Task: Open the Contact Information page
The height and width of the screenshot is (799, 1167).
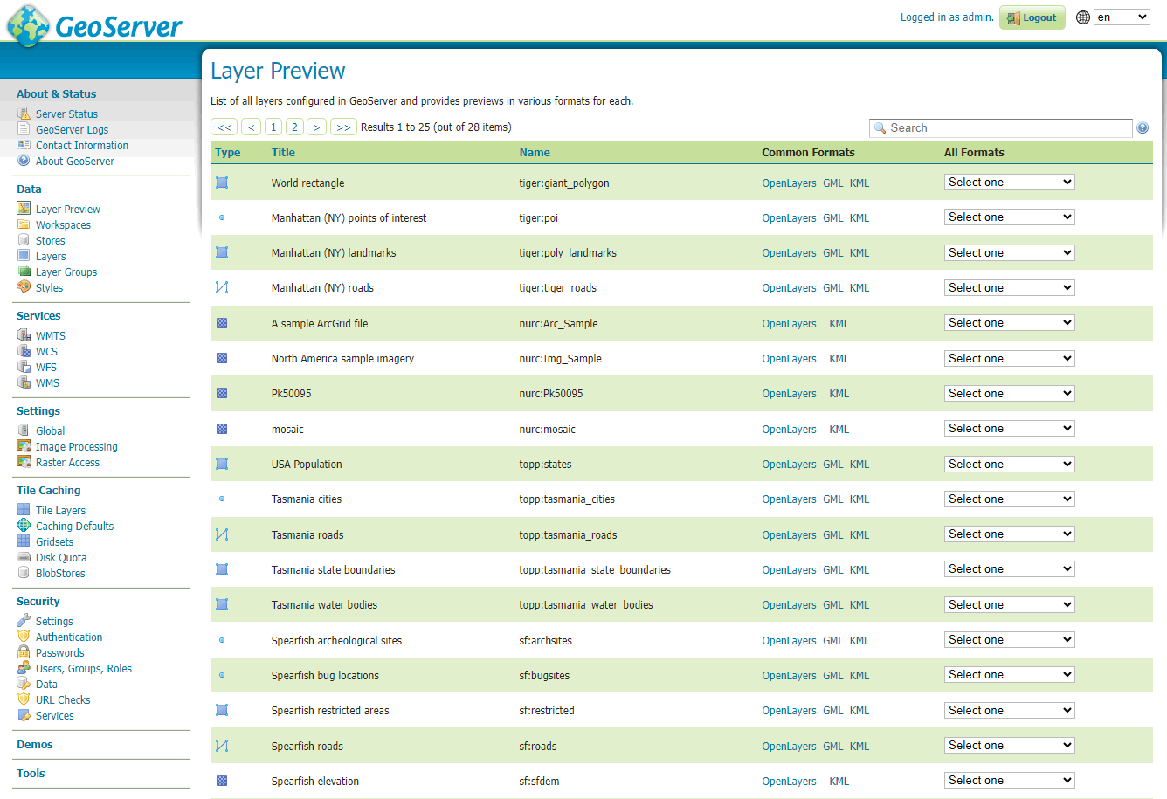Action: (82, 145)
